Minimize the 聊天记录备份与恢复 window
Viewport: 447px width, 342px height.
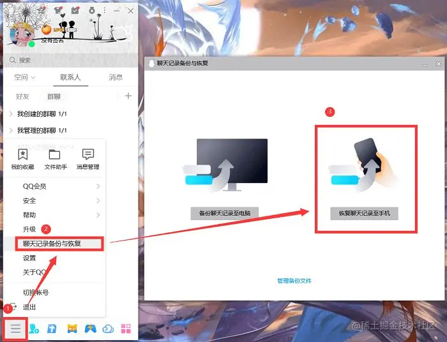(x=425, y=64)
